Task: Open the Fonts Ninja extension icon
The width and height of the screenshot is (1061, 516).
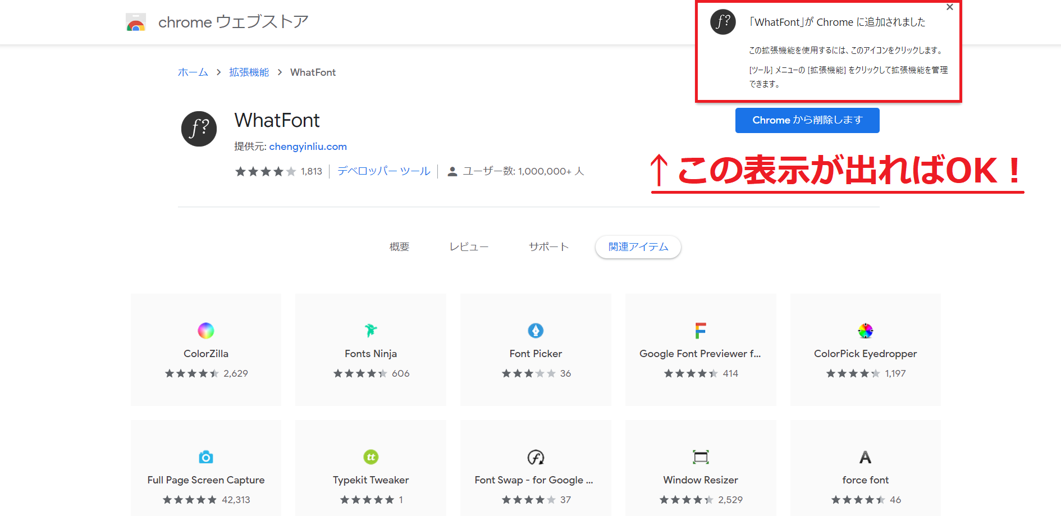Action: [371, 331]
